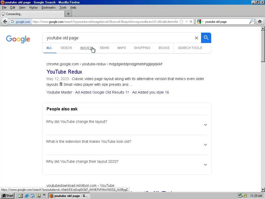The width and height of the screenshot is (265, 199).
Task: Expand 'What is the extension that makes YouTube look old?' chevron
Action: [205, 145]
